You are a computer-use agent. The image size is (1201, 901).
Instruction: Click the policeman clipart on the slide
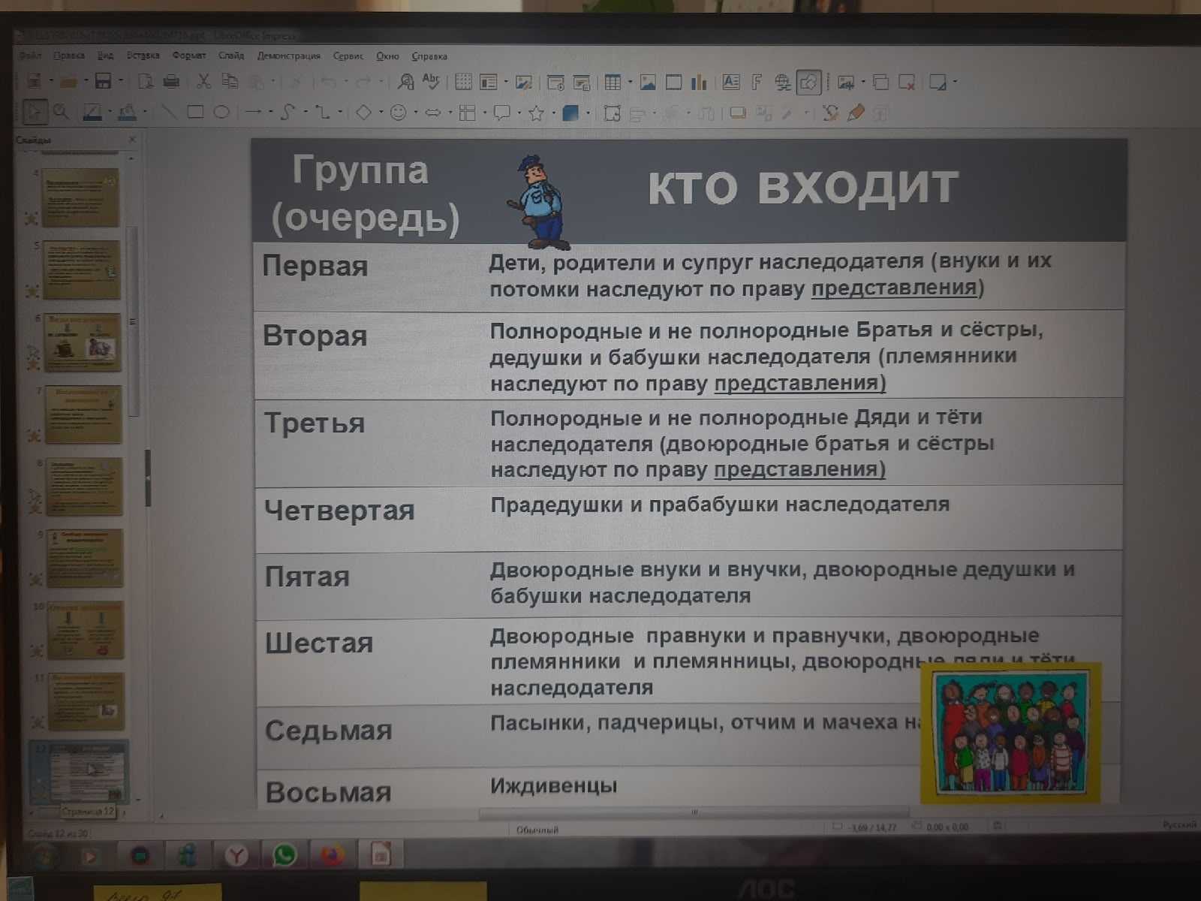[538, 203]
